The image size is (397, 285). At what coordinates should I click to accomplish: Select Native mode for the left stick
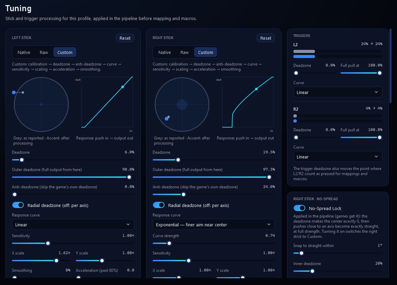pos(24,52)
